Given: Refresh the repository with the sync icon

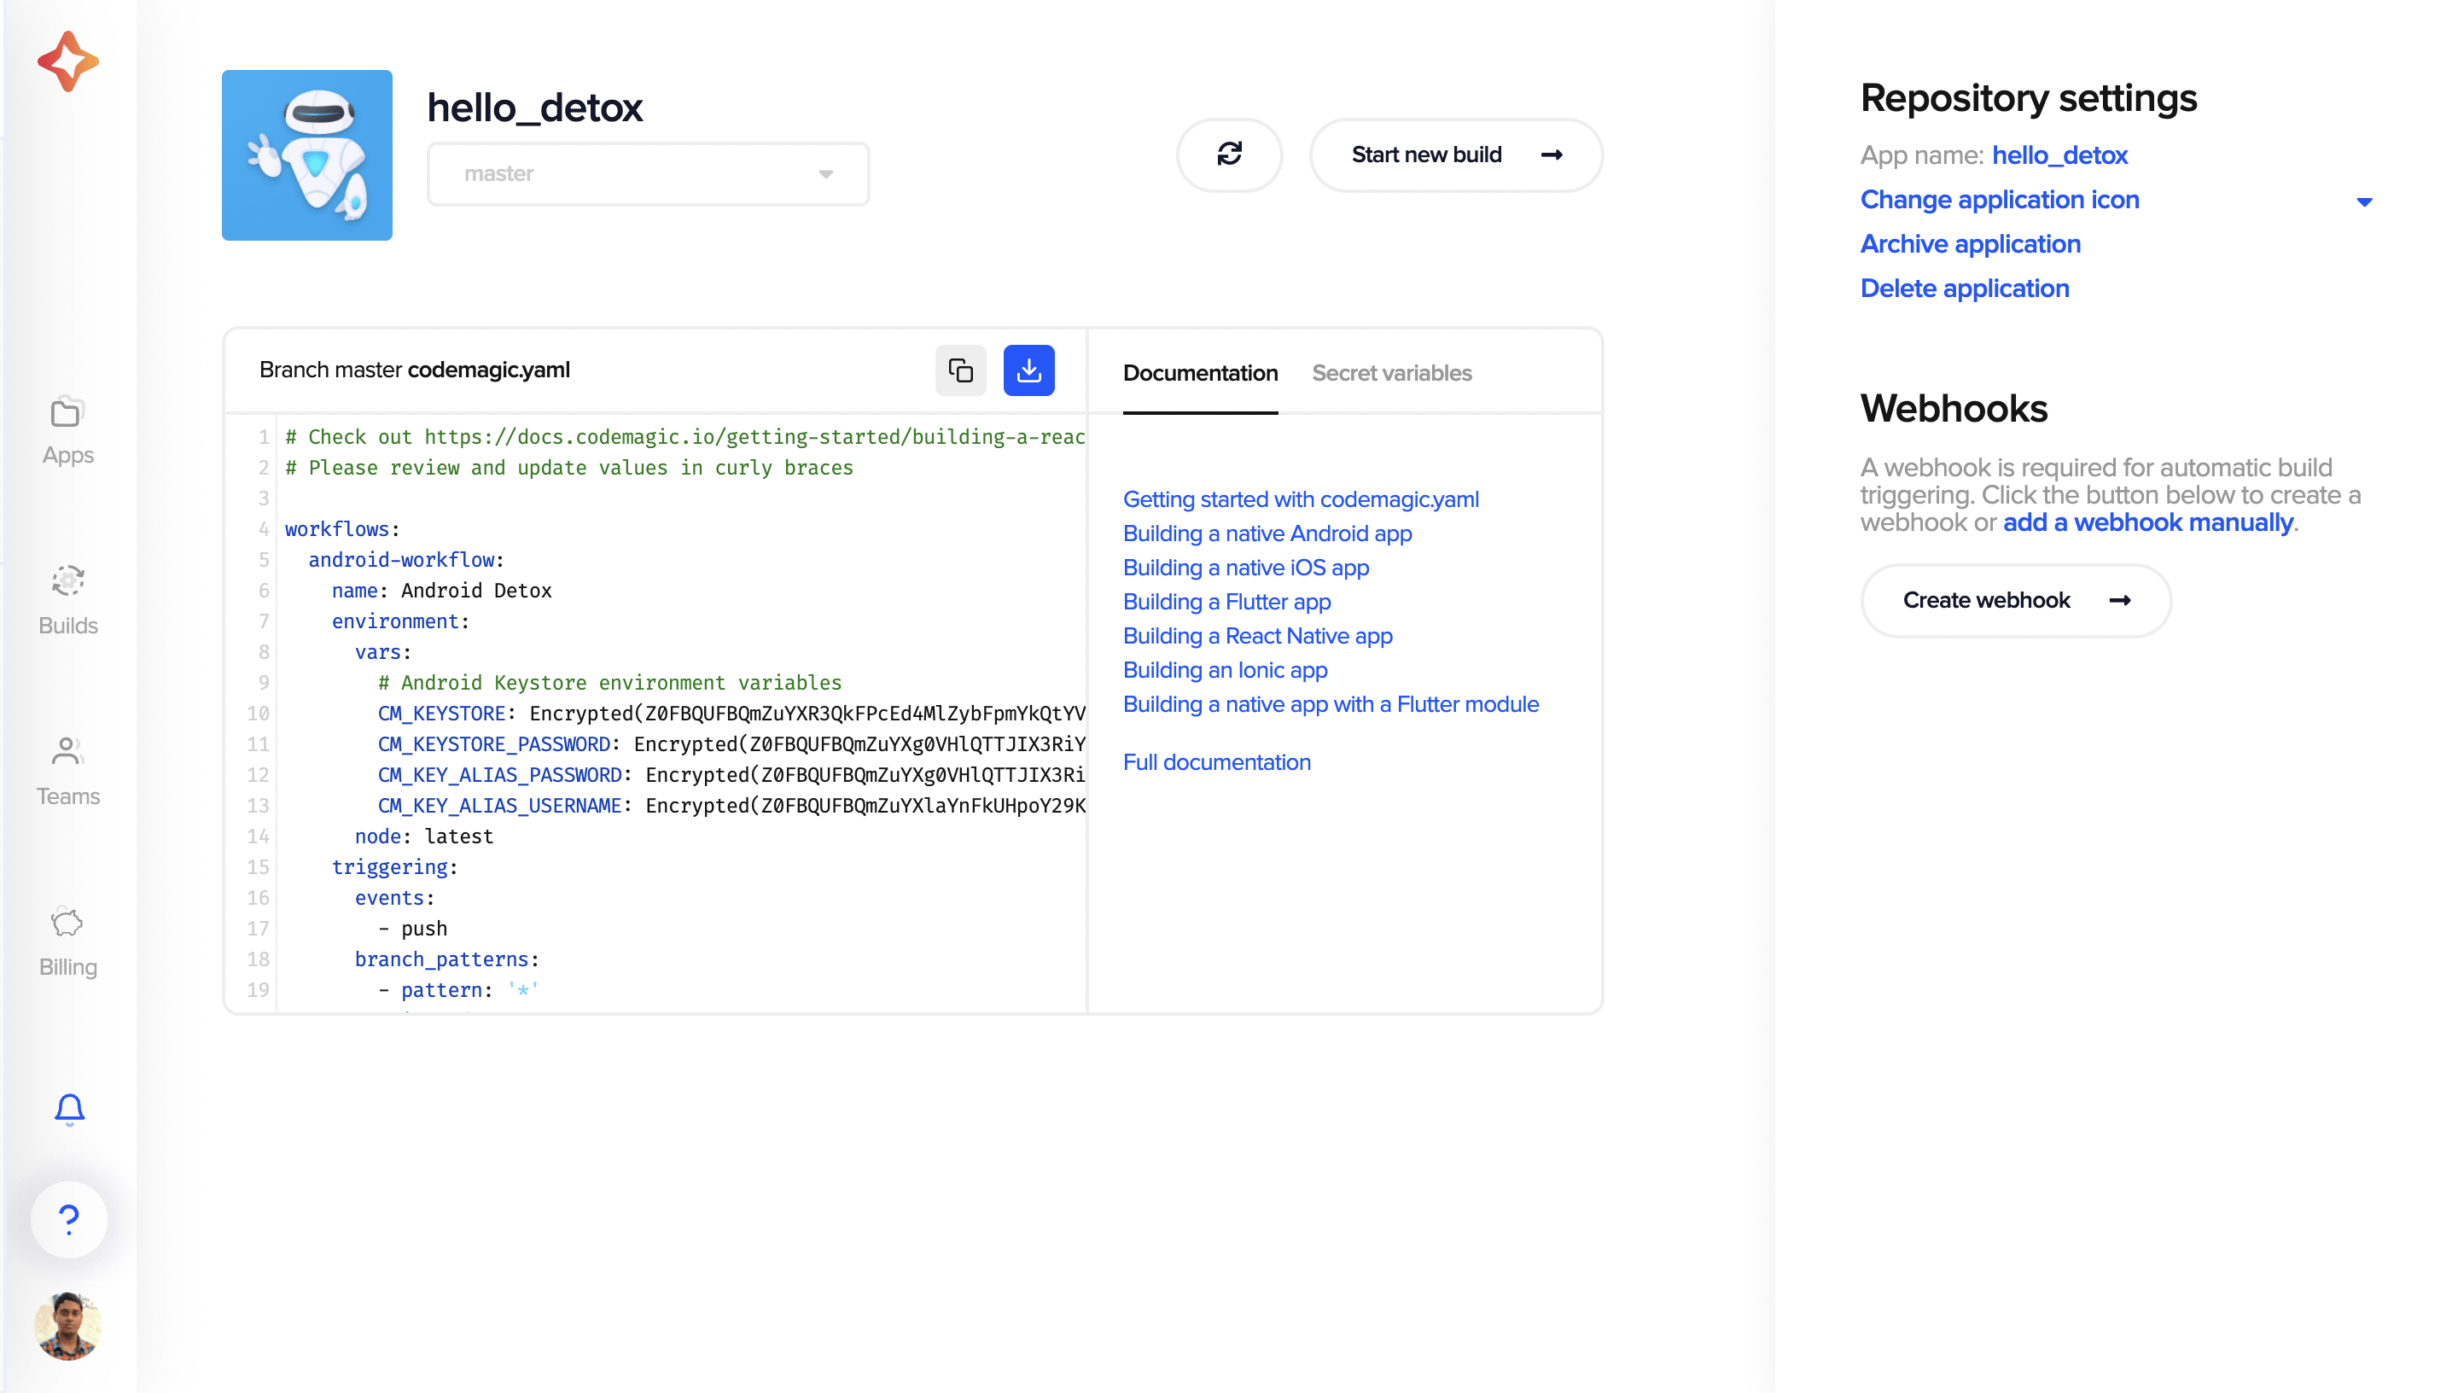Looking at the screenshot, I should click(x=1229, y=154).
